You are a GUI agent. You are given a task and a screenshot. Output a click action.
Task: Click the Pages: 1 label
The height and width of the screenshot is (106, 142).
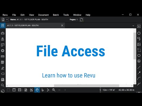point(74,19)
